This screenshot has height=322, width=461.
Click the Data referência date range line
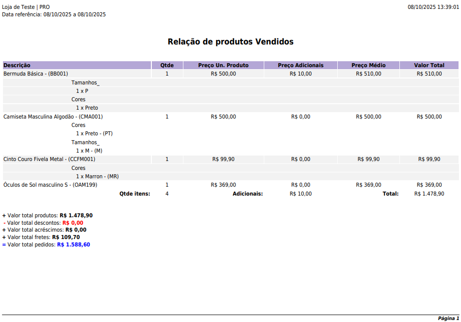[x=54, y=14]
